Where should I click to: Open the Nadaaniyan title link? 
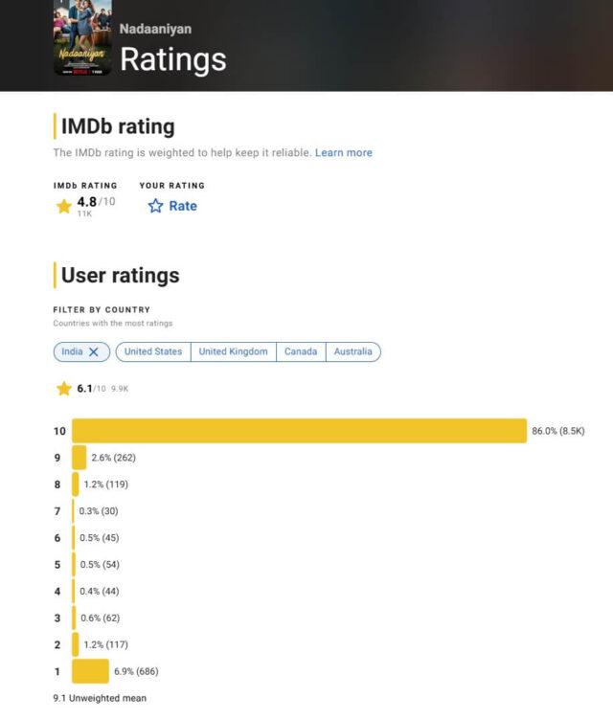154,29
